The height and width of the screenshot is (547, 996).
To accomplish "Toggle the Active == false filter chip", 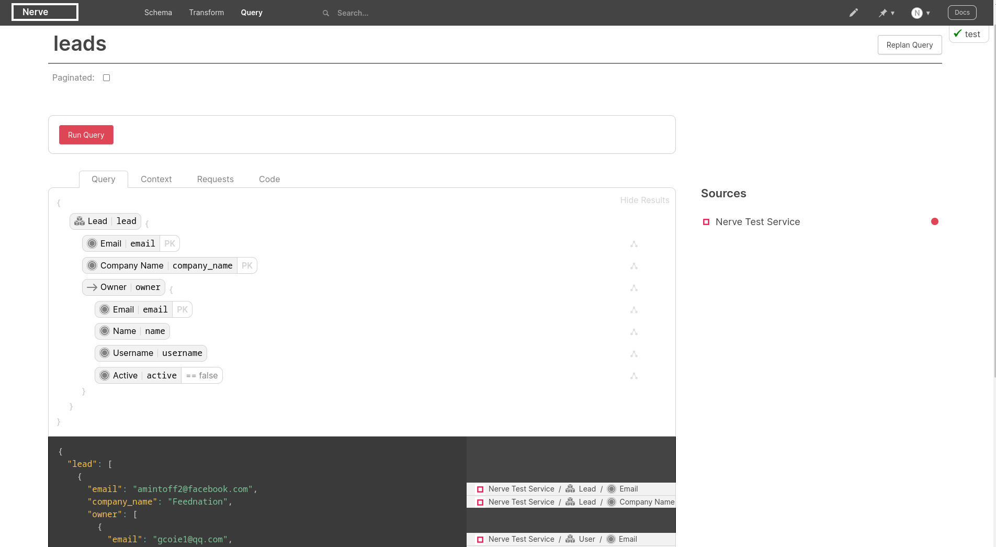I will [x=202, y=375].
